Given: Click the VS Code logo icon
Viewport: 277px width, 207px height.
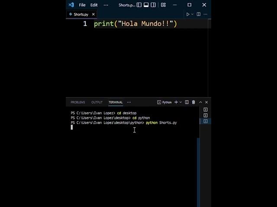Looking at the screenshot, I should 71,5.
